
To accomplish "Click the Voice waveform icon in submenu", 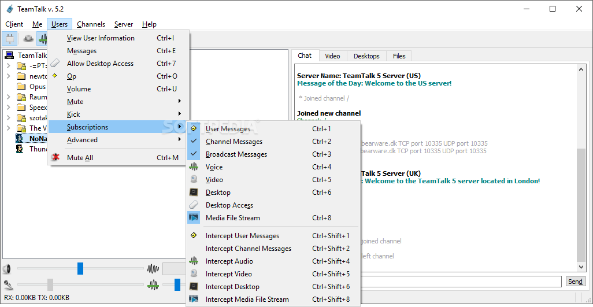I will point(194,167).
